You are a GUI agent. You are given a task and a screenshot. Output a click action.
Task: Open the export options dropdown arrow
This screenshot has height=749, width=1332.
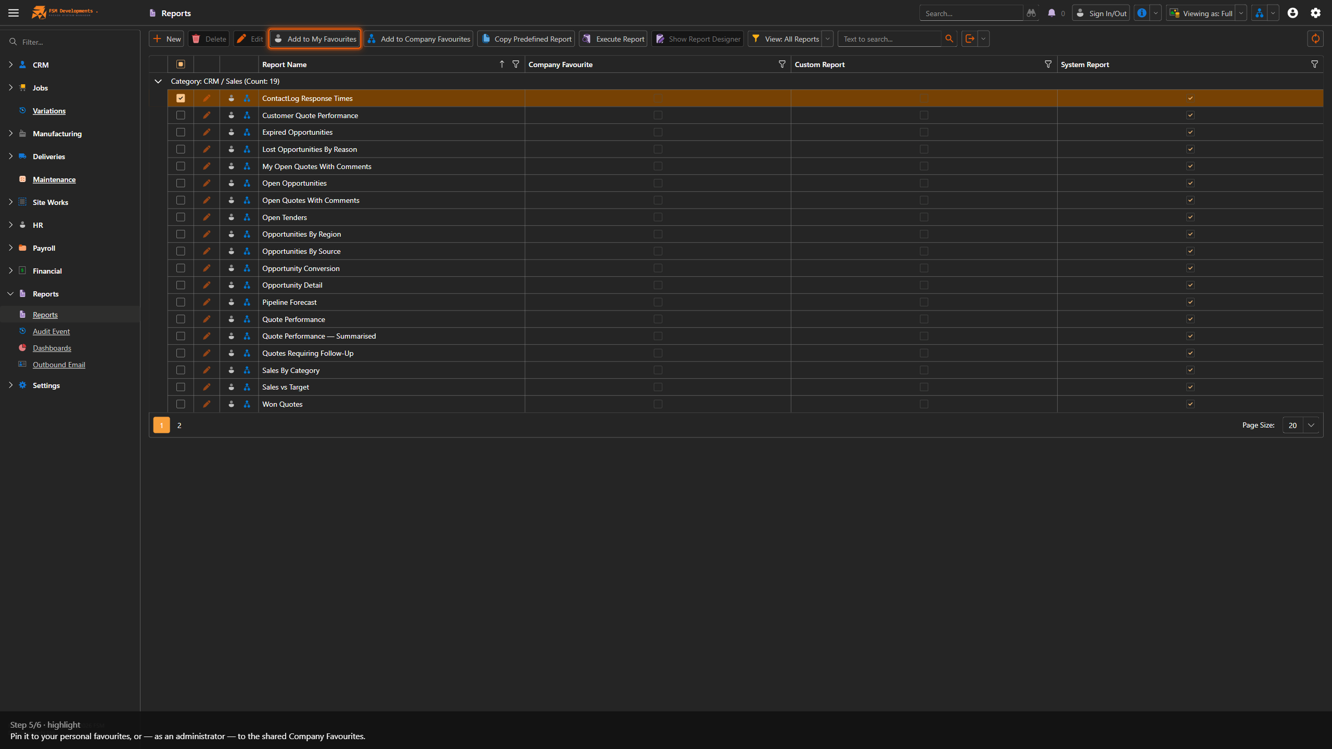[x=983, y=38]
